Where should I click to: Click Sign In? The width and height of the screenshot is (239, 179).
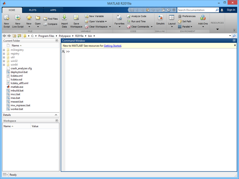click(x=231, y=10)
